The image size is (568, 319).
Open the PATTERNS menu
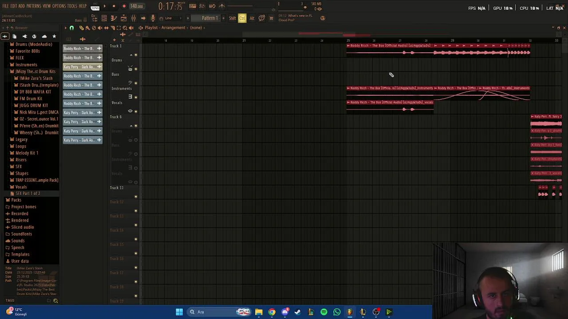click(34, 6)
